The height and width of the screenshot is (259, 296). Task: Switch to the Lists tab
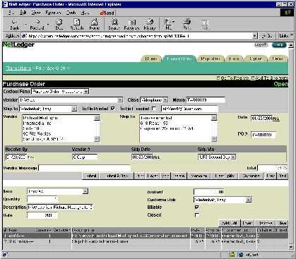235,59
